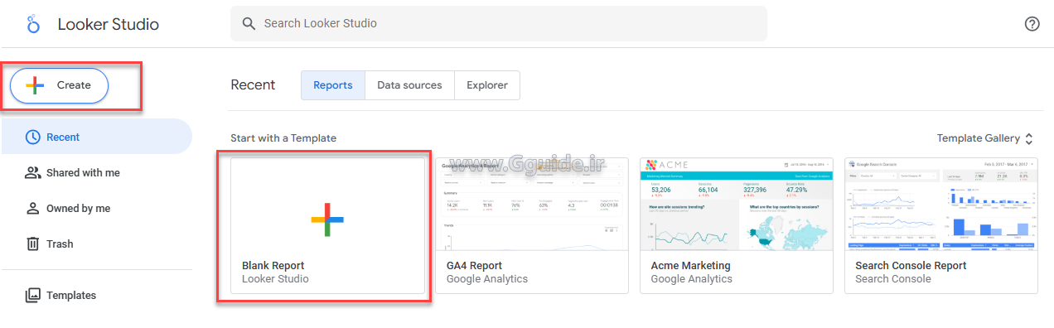
Task: Click the Recent heading above templates
Action: 253,84
